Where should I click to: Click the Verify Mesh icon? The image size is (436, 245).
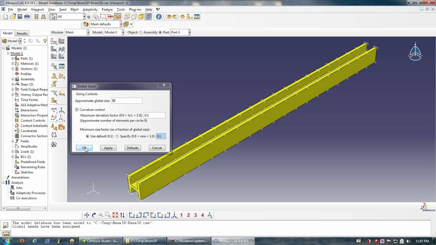[62, 56]
